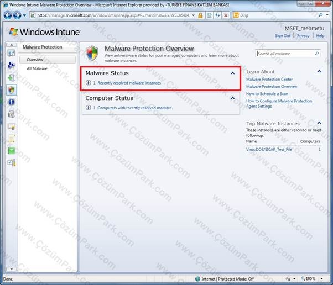This screenshot has width=333, height=285.
Task: Open the Privacy link
Action: pyautogui.click(x=303, y=35)
